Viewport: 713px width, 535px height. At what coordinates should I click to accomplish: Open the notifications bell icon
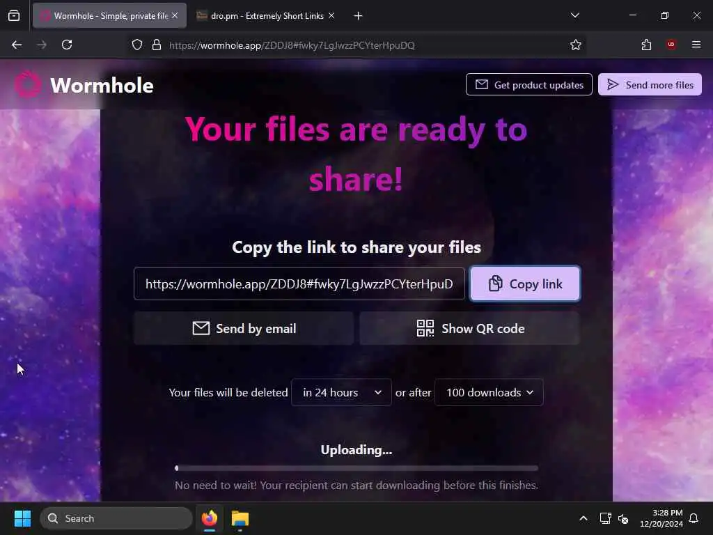[694, 518]
